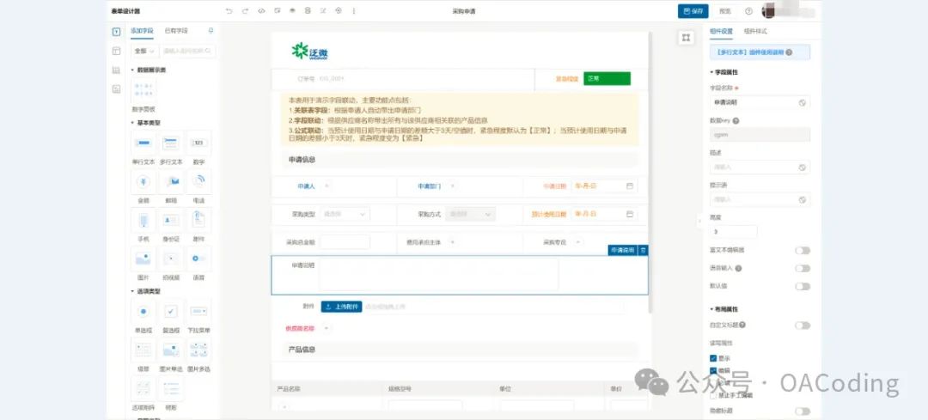Select the 多行文本 field component
The width and height of the screenshot is (928, 420).
pyautogui.click(x=171, y=145)
